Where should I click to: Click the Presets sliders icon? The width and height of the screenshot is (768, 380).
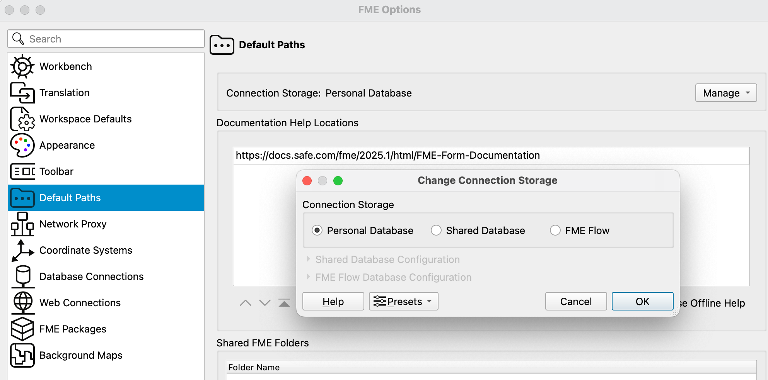(380, 301)
